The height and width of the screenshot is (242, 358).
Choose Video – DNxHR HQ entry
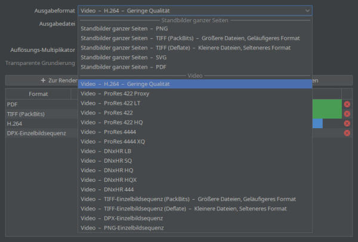click(x=195, y=170)
